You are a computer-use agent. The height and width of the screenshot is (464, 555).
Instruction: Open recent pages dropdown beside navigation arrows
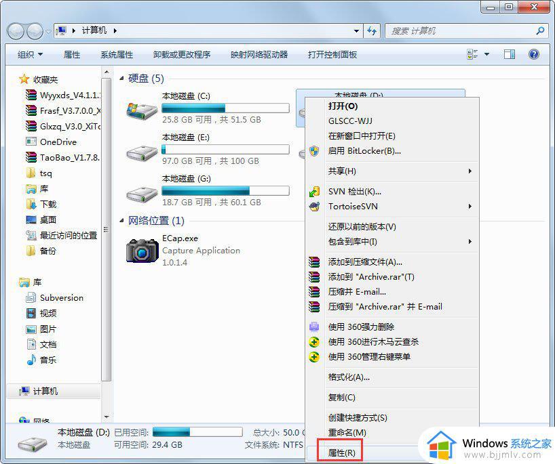(x=48, y=31)
